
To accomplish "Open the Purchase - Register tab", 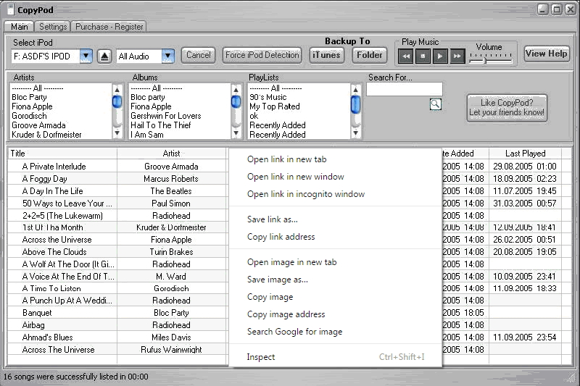I will click(109, 27).
